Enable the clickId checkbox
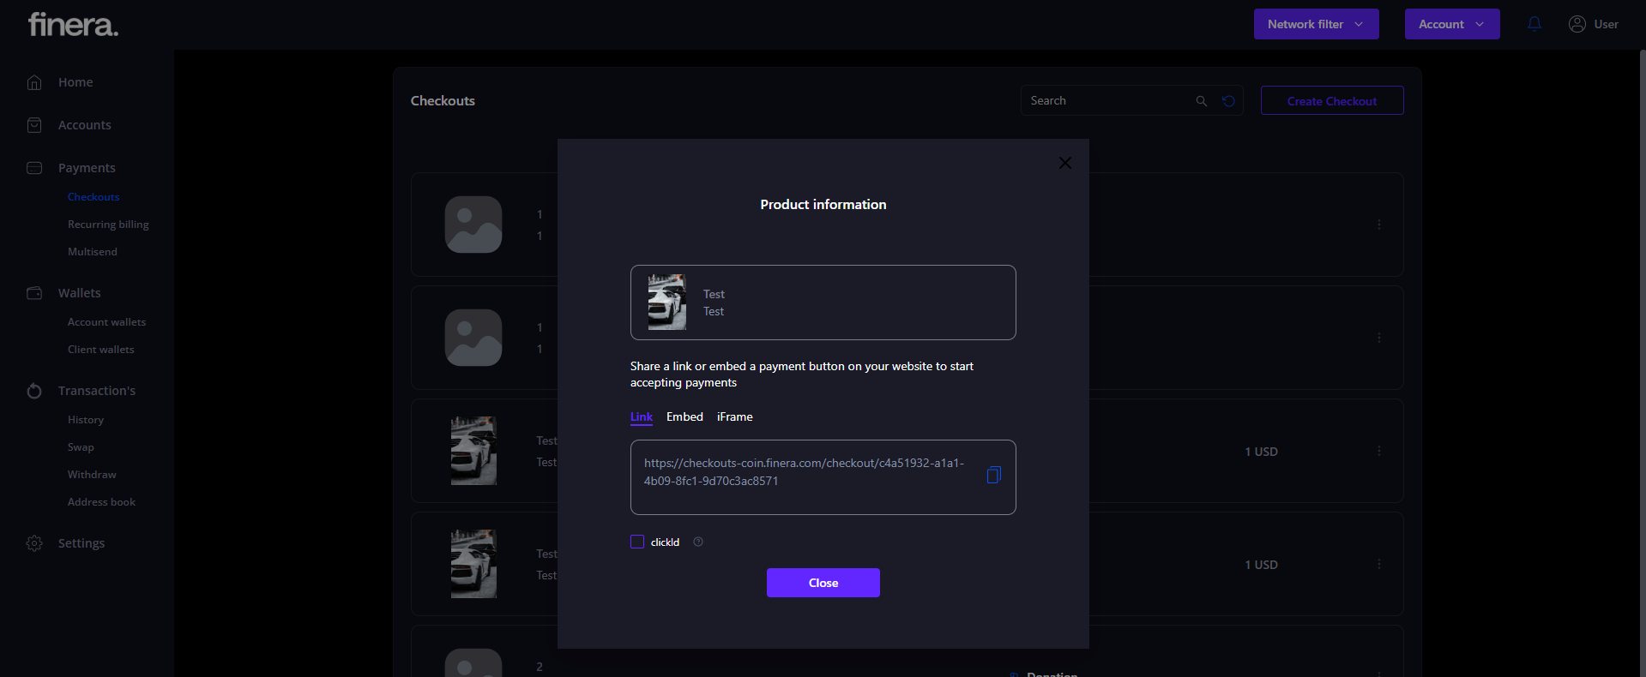This screenshot has width=1646, height=677. 637,542
